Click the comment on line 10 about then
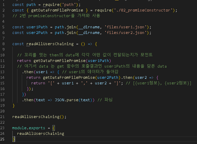Image resolution: width=197 pixels, height=144 pixels. tap(85, 55)
